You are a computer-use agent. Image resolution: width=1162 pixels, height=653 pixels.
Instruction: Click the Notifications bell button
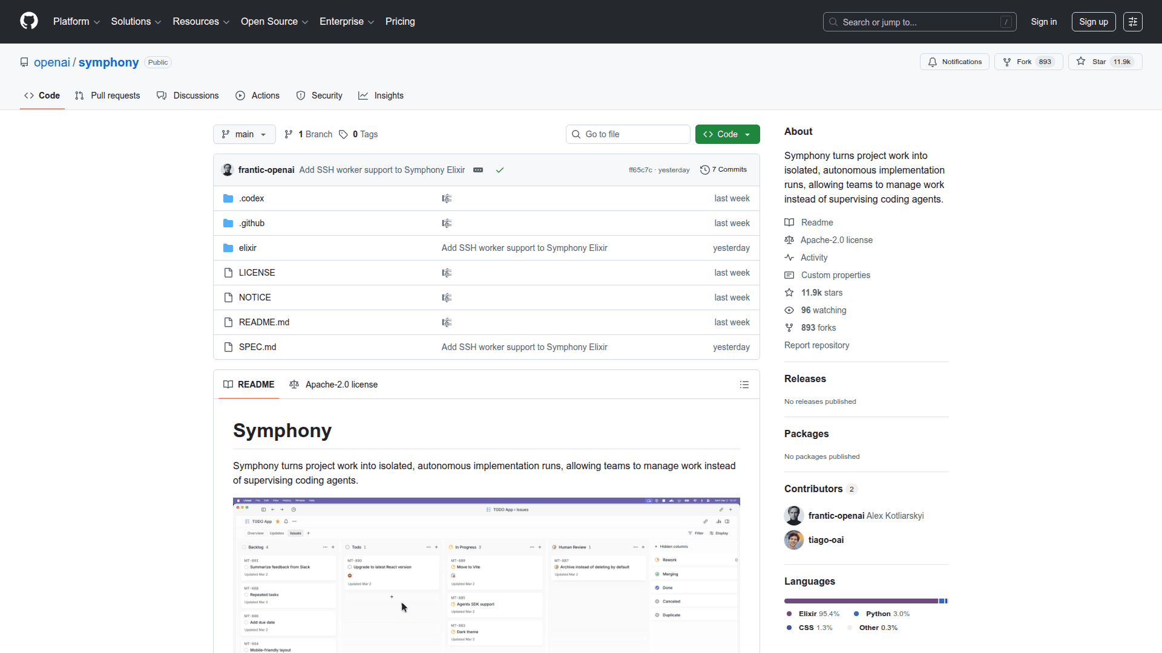954,62
